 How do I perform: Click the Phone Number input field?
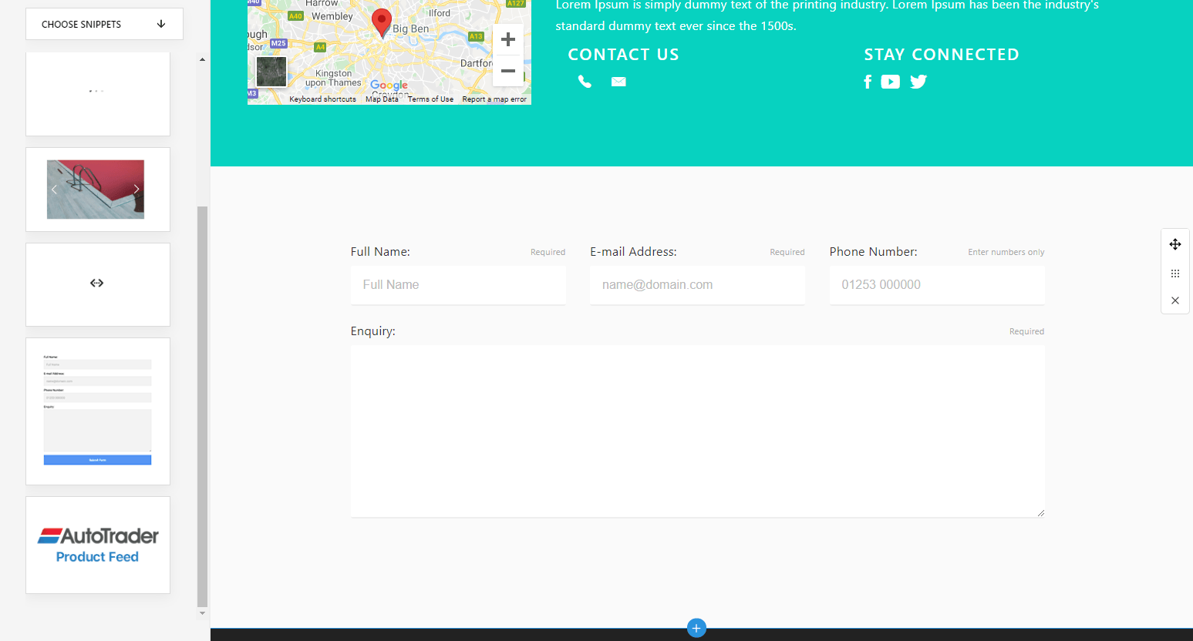tap(937, 285)
